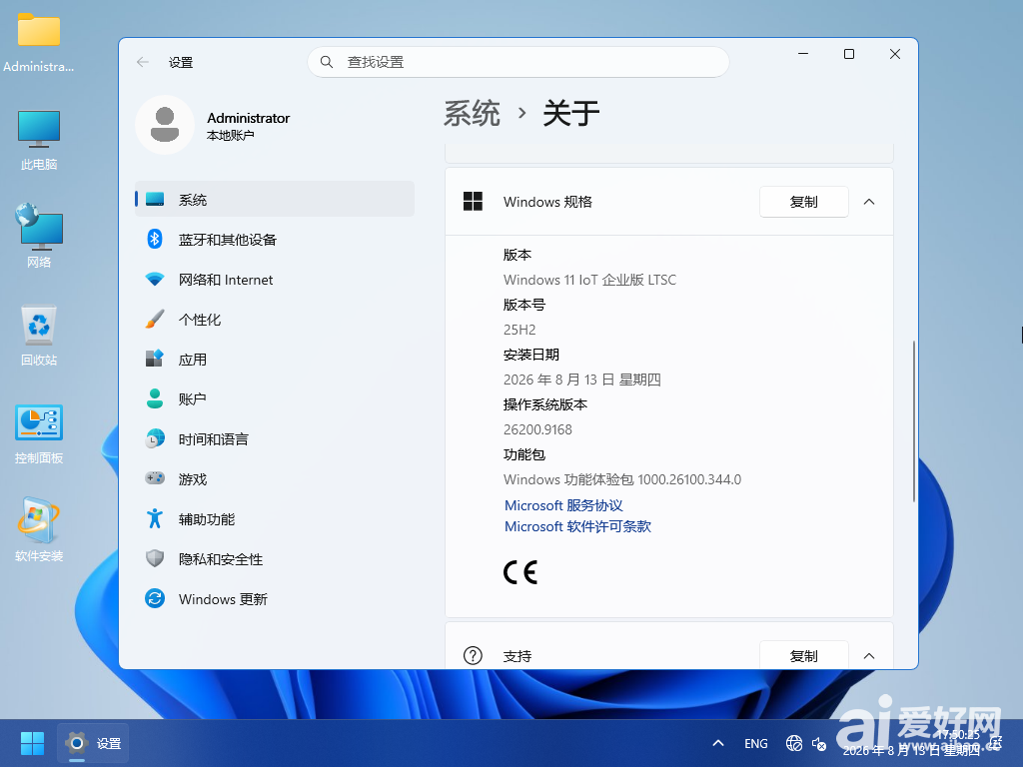The height and width of the screenshot is (767, 1023).
Task: Copy the Windows specifications
Action: [804, 202]
